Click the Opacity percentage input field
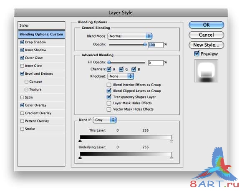The height and width of the screenshot is (191, 242). pyautogui.click(x=156, y=45)
